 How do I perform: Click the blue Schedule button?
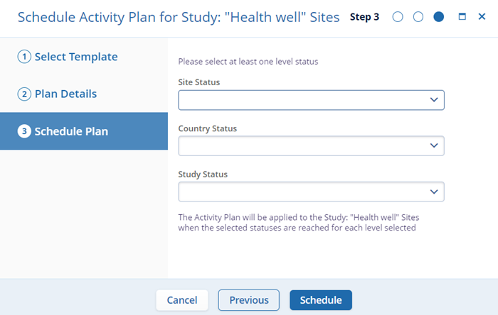click(321, 300)
